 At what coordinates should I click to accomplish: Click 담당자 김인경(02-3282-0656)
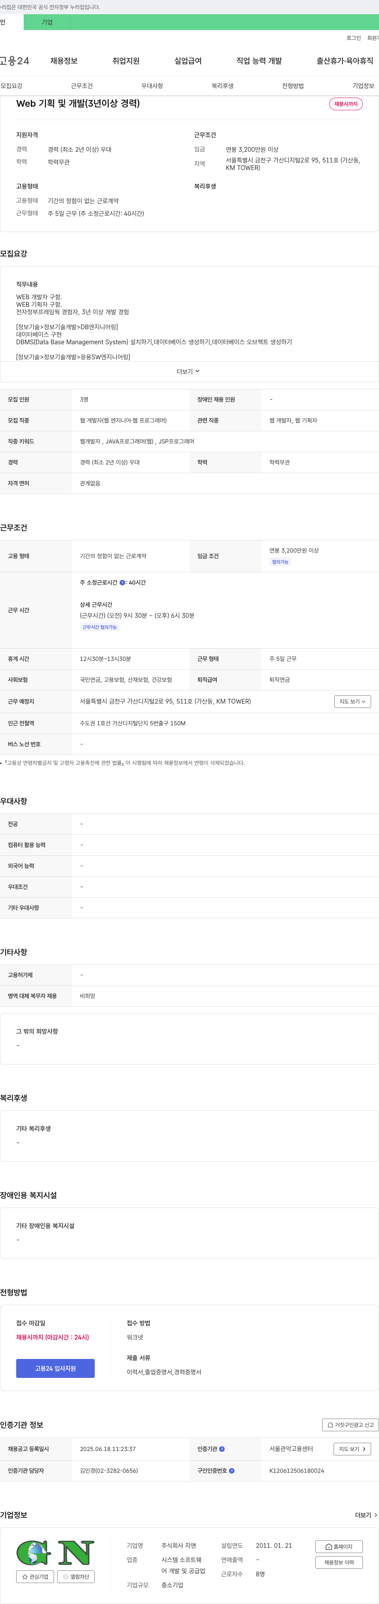click(109, 1471)
